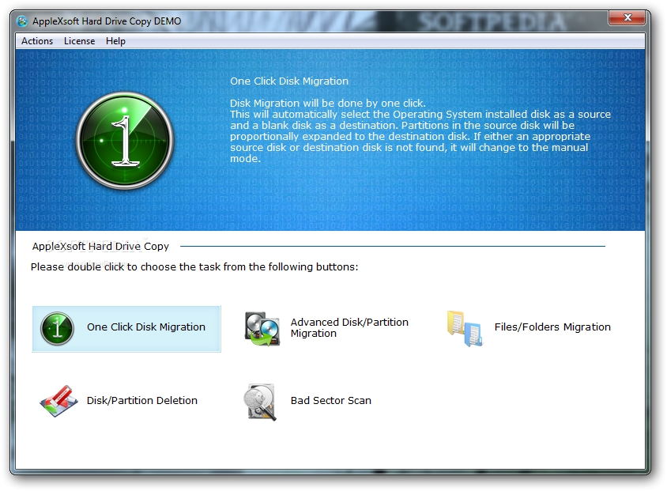
Task: Click the 'Please double click to choose' instruction text
Action: tap(194, 266)
